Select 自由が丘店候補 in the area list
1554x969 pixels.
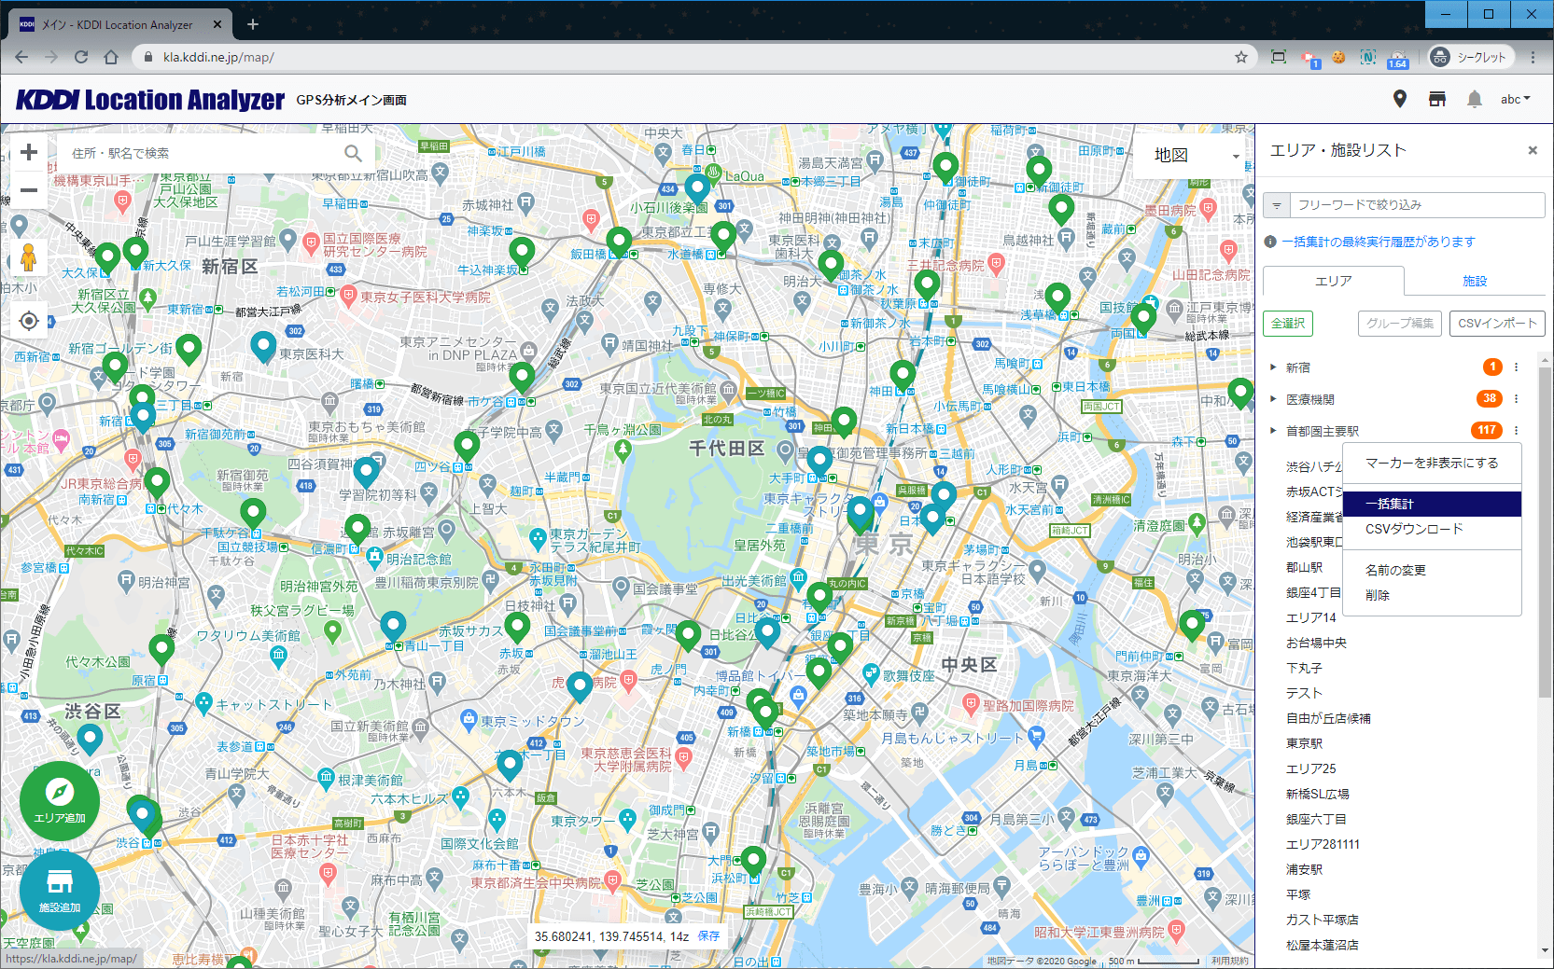(x=1328, y=718)
